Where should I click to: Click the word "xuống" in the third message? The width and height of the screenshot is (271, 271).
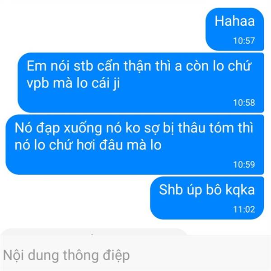[x=83, y=129]
